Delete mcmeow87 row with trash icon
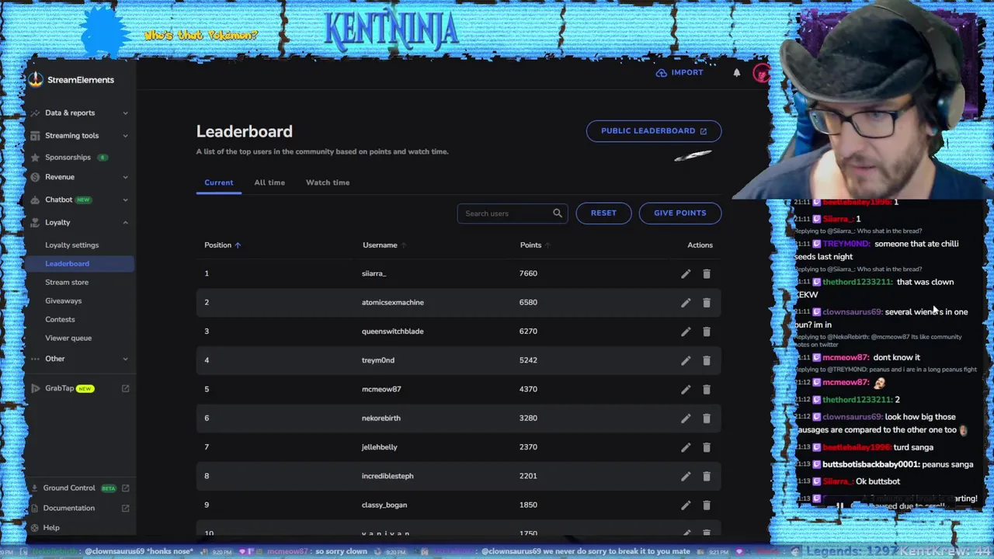This screenshot has width=994, height=559. [x=707, y=389]
